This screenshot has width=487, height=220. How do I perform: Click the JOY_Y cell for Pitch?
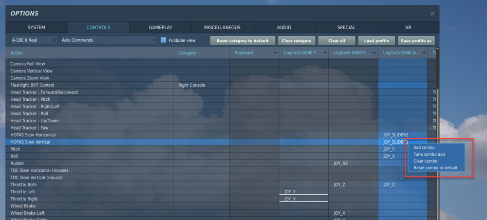tap(403, 149)
